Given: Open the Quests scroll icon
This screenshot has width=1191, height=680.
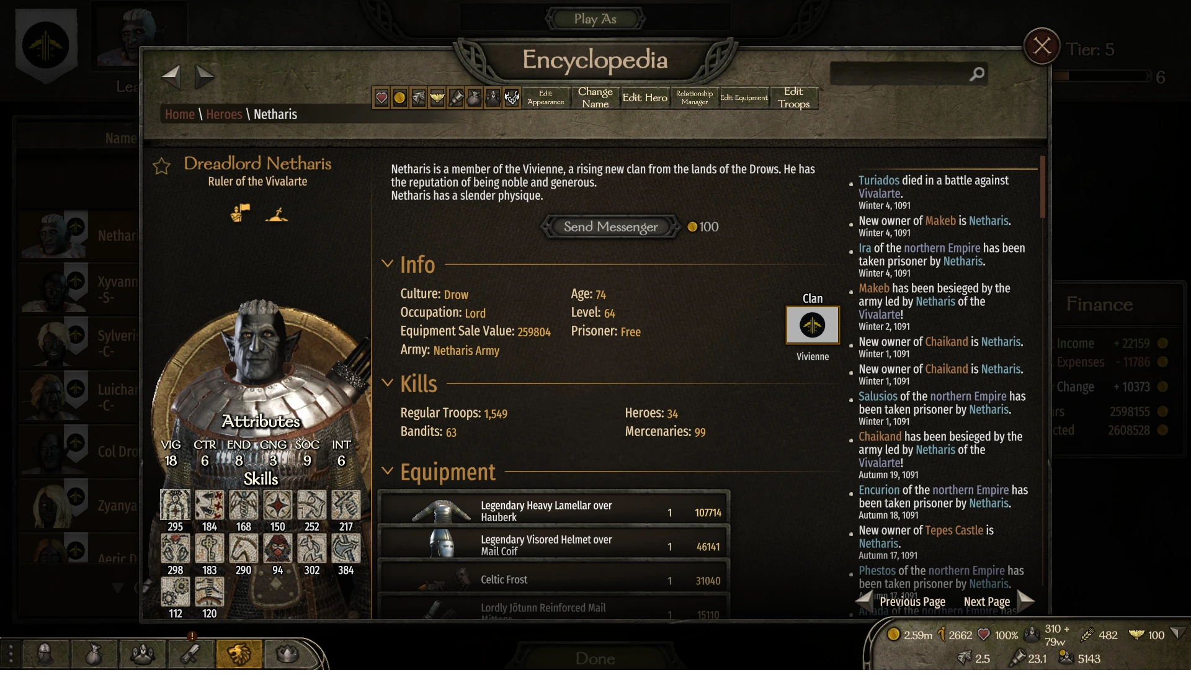Looking at the screenshot, I should tap(190, 654).
